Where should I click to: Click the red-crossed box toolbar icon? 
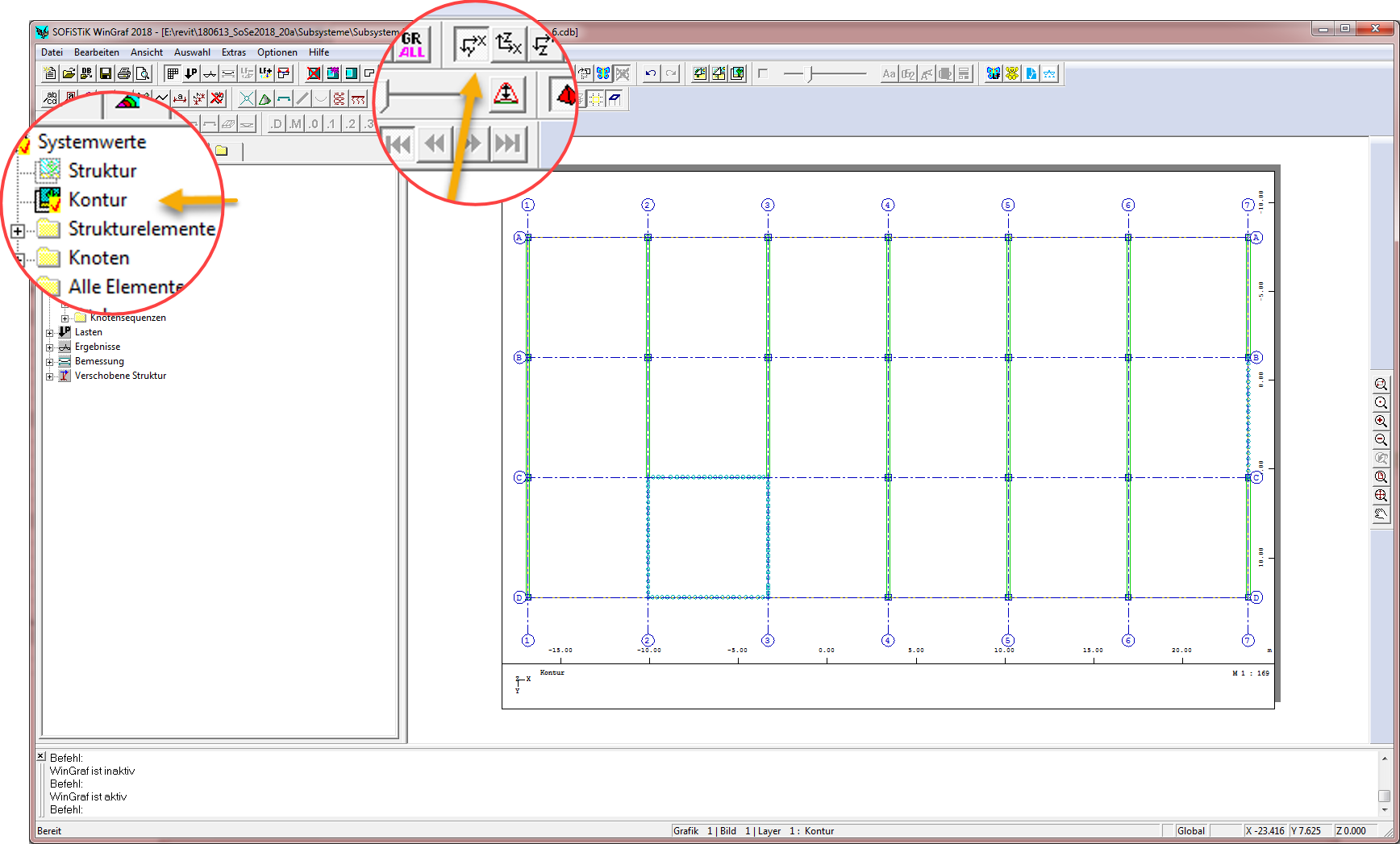tap(314, 74)
